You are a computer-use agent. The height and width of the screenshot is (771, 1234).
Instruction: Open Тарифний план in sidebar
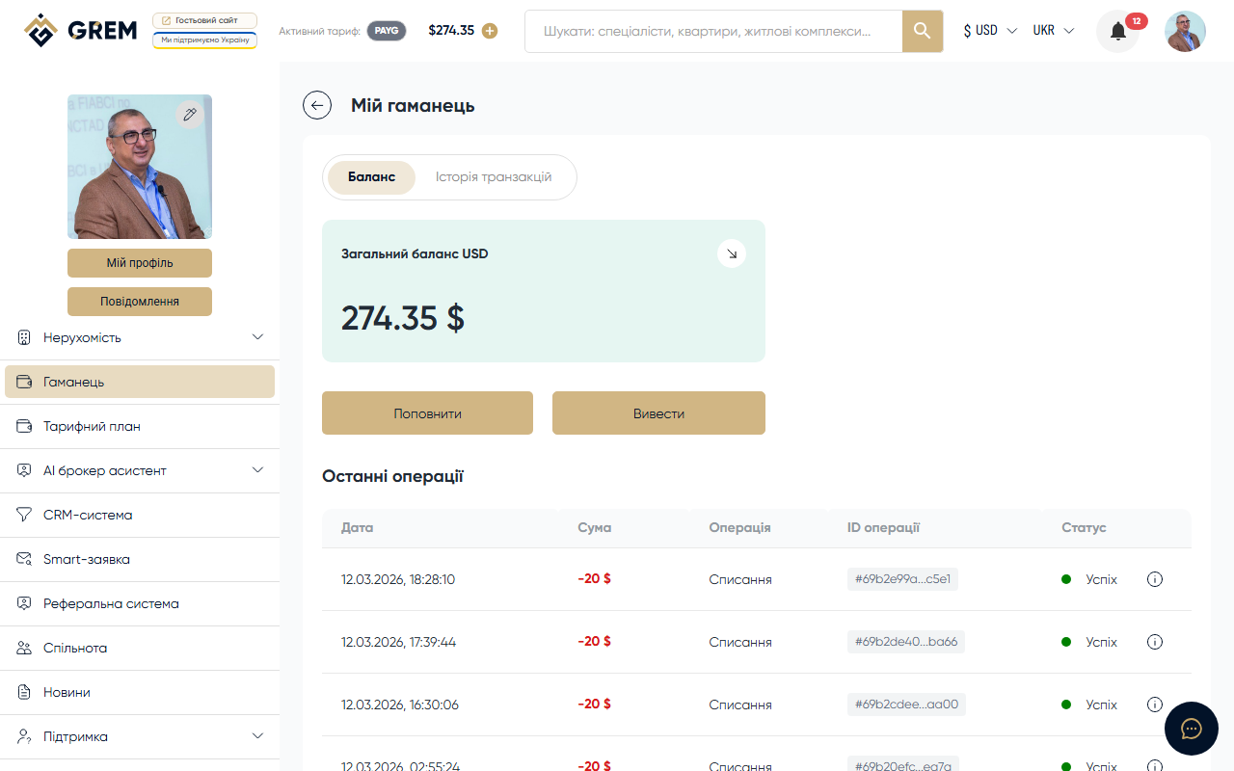92,426
